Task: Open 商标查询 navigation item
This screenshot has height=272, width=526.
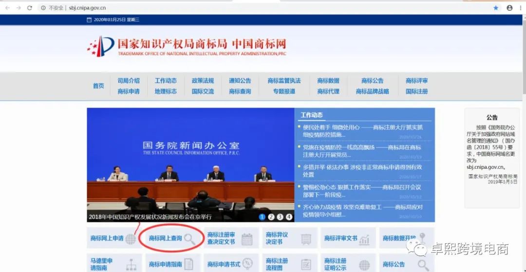Action: [240, 91]
